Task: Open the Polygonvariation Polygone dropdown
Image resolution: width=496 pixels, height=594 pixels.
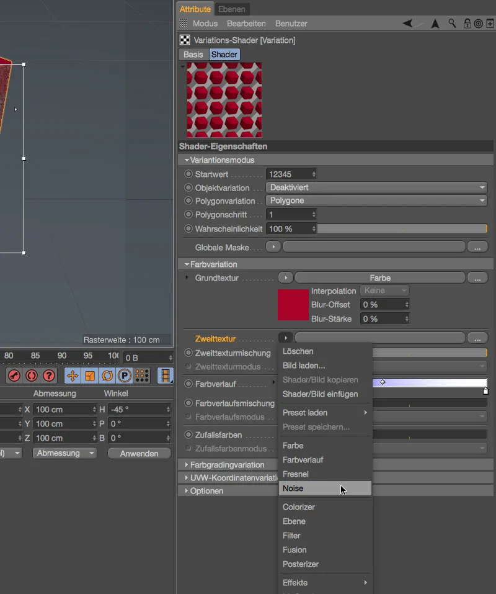Action: (376, 200)
